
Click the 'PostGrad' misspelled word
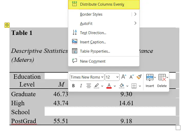(24, 121)
